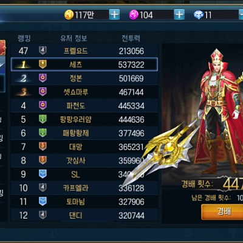
Task: Select rank 4 player 파천도 row
Action: pyautogui.click(x=84, y=106)
